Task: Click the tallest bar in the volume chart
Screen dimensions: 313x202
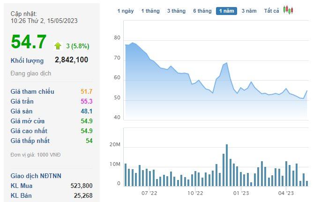Action: (x=227, y=165)
